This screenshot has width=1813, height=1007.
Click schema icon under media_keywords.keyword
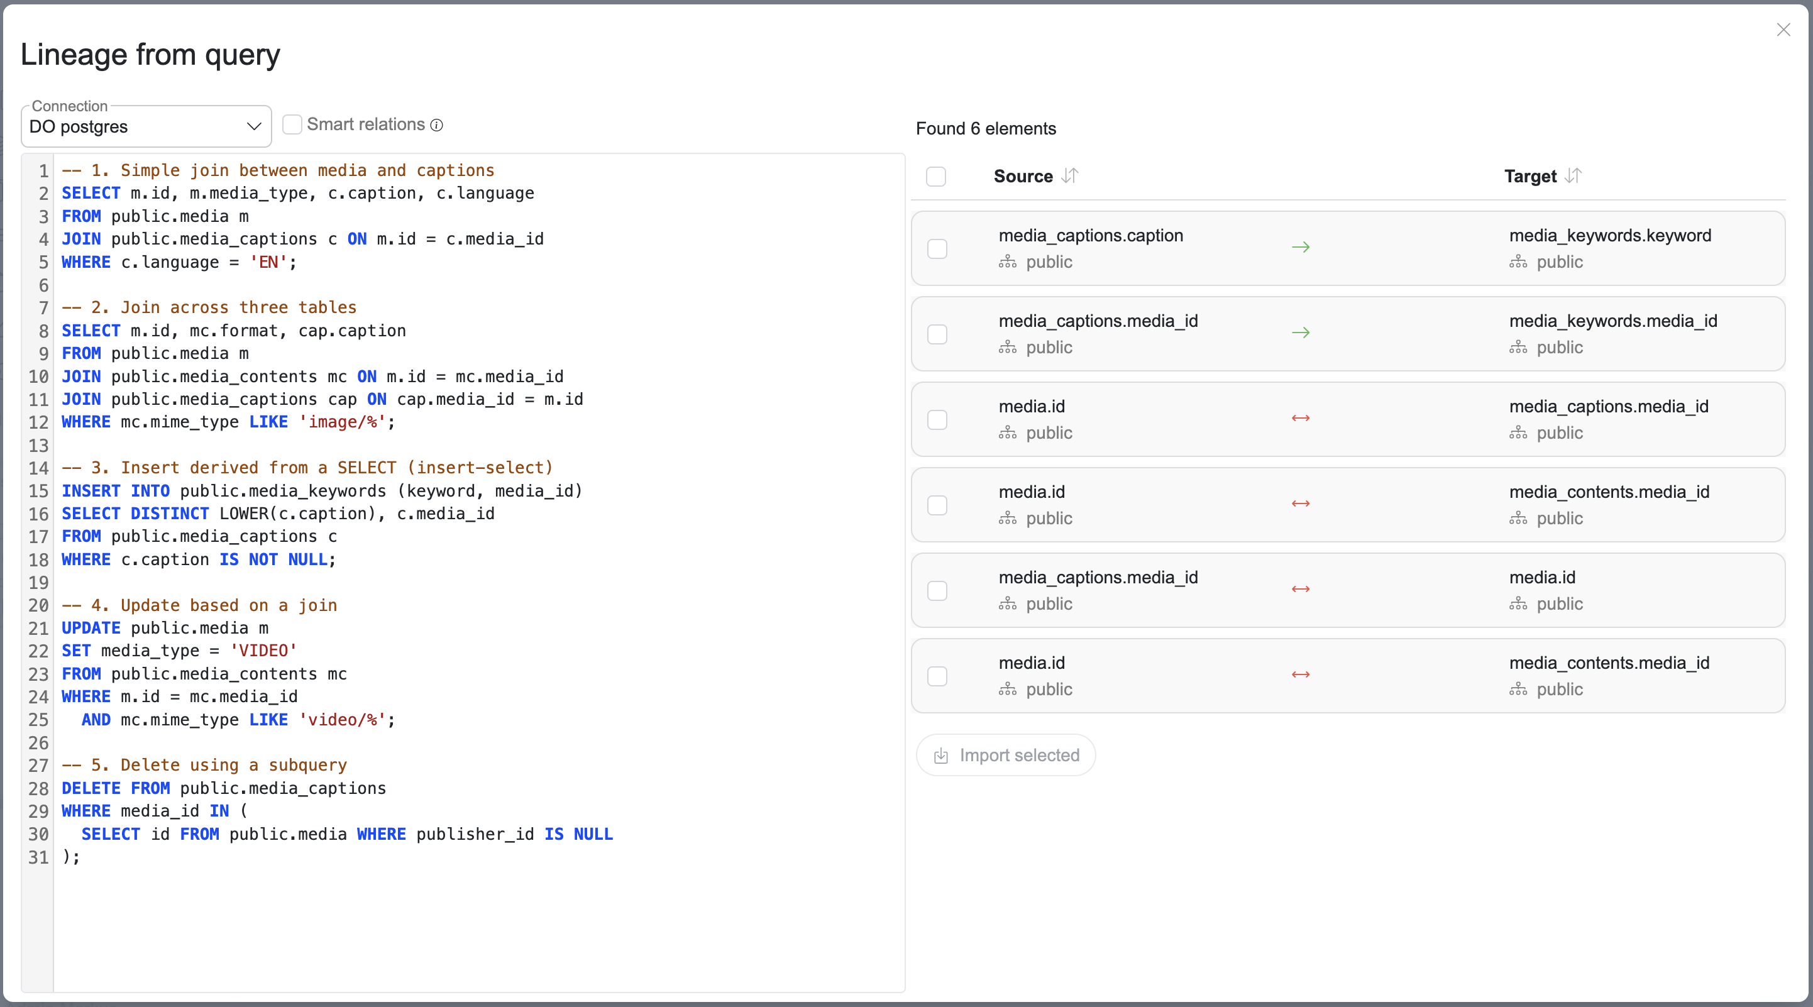coord(1518,263)
